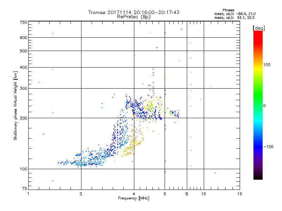282x211 pixels.
Task: Click the phase colorbar gradient
Action: point(258,105)
